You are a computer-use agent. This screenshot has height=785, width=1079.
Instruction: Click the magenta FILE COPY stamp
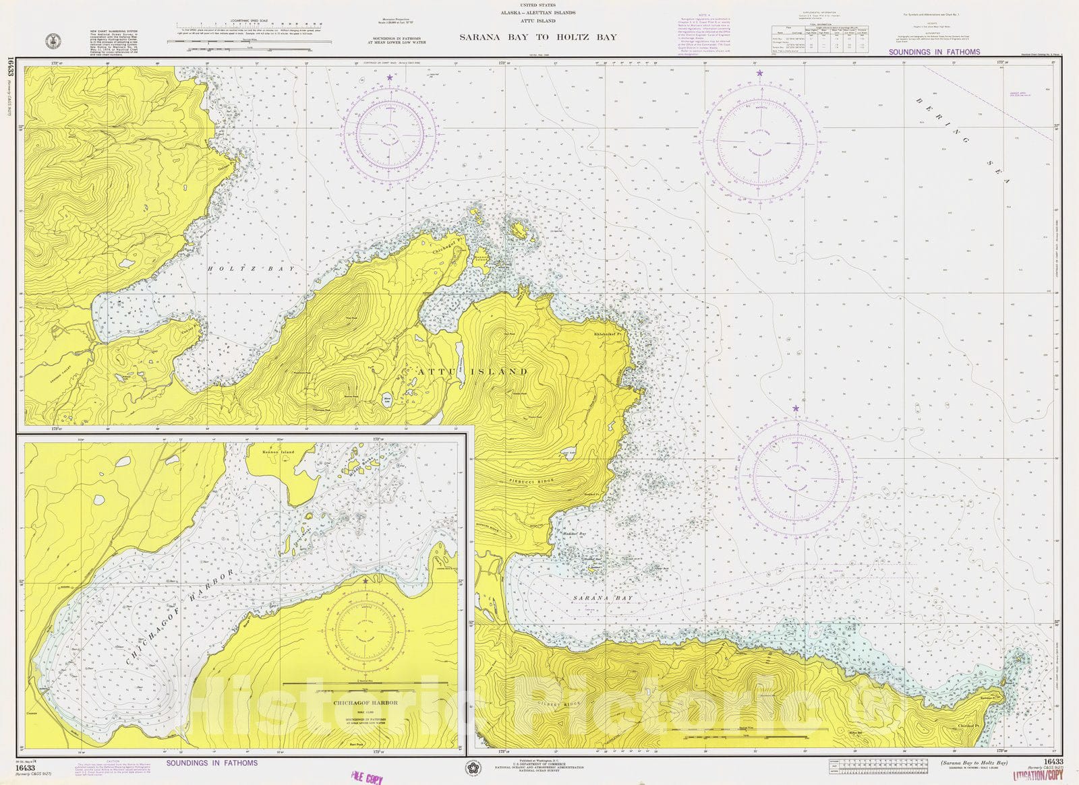[366, 778]
